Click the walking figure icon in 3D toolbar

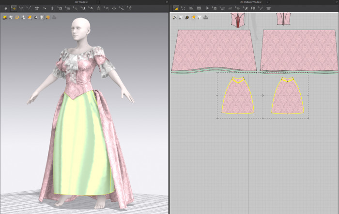tap(129, 8)
